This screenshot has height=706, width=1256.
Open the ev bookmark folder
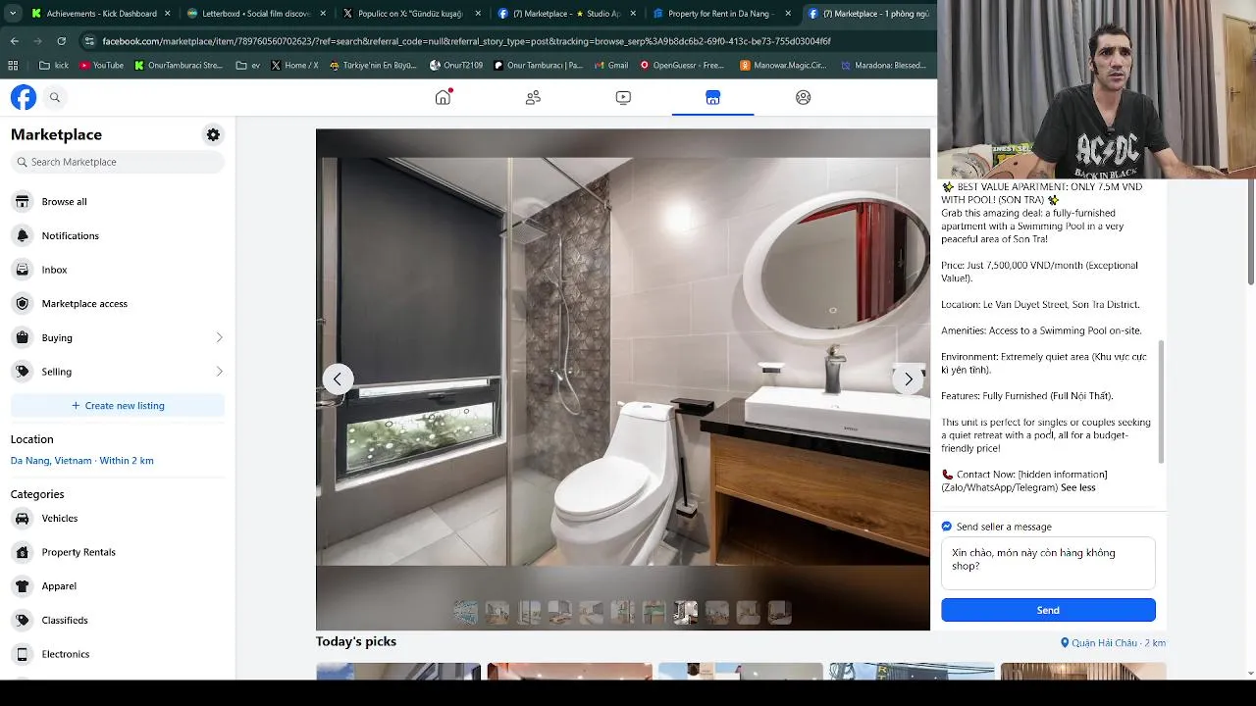coord(248,66)
